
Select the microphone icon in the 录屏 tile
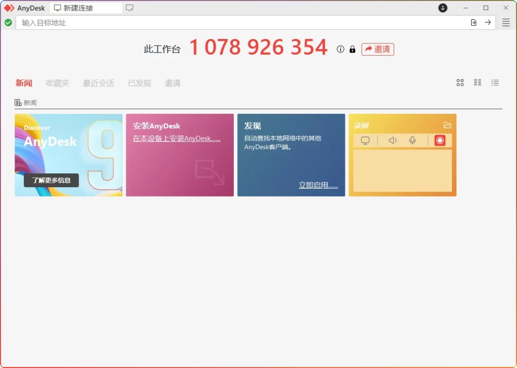412,141
